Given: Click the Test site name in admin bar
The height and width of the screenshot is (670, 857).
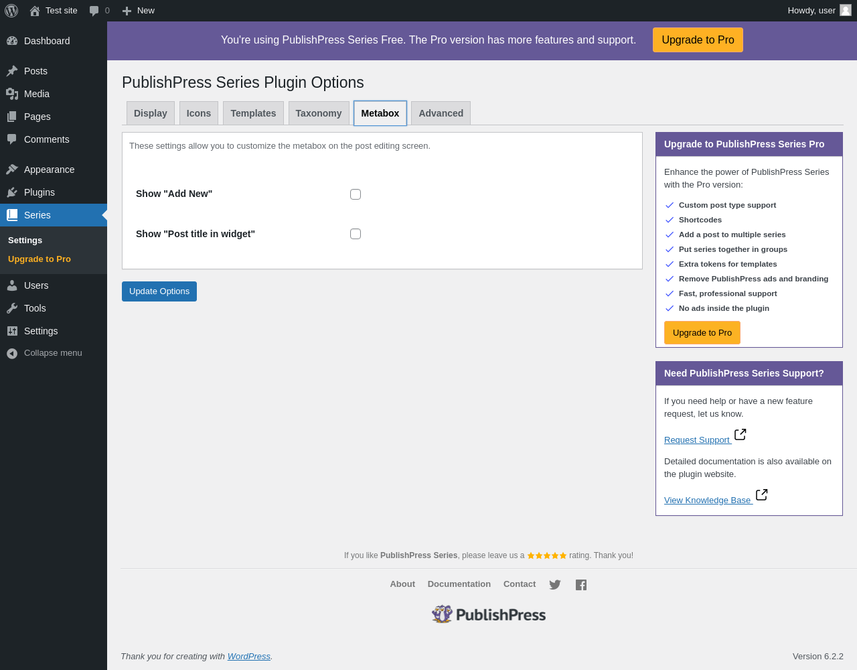Looking at the screenshot, I should 62,11.
